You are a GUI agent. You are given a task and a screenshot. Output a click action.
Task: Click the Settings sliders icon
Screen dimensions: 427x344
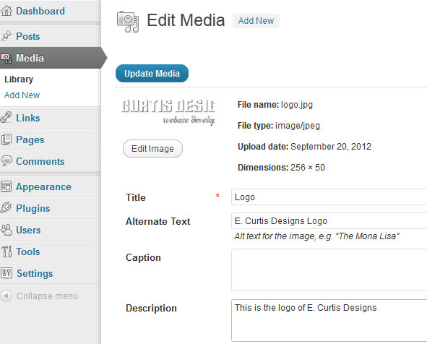pyautogui.click(x=7, y=272)
